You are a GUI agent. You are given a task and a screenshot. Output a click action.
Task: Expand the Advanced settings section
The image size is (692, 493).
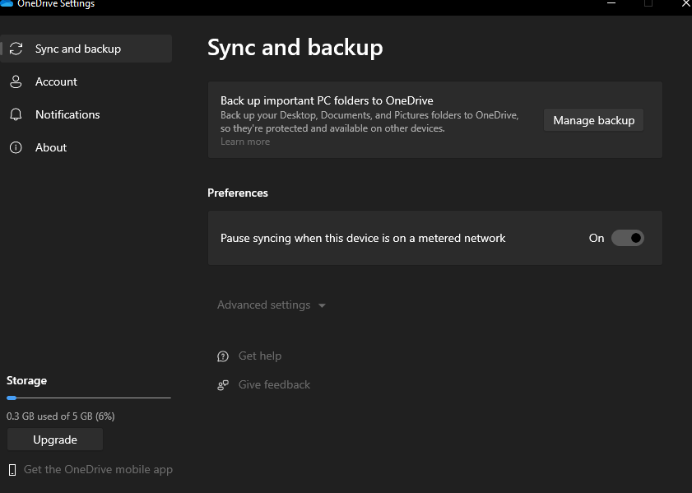pyautogui.click(x=263, y=305)
